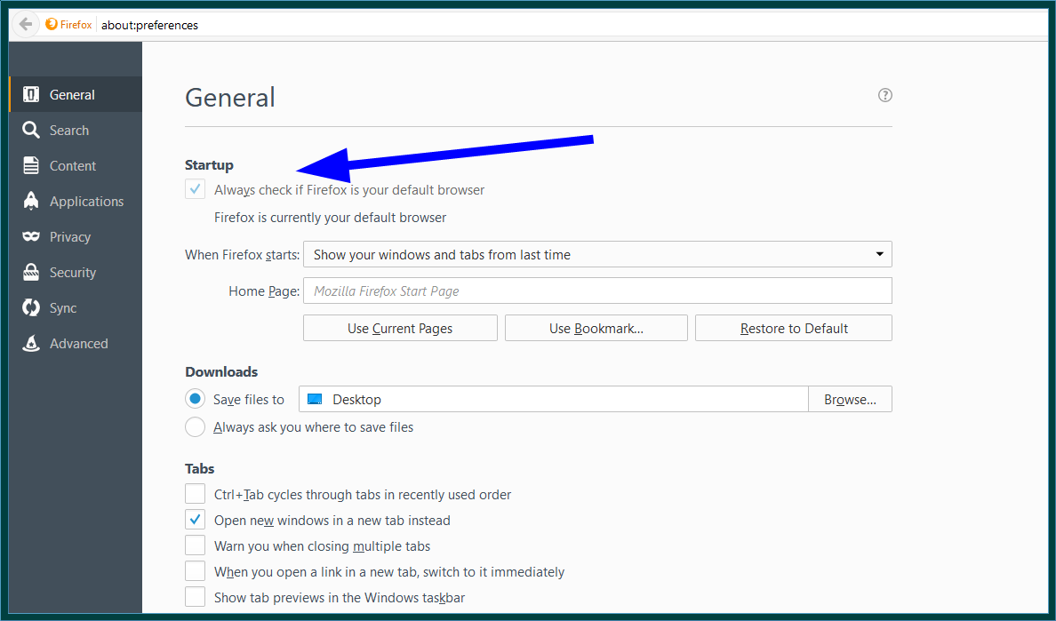Click the Browse... button for download folder
Viewport: 1056px width, 621px height.
click(x=850, y=399)
